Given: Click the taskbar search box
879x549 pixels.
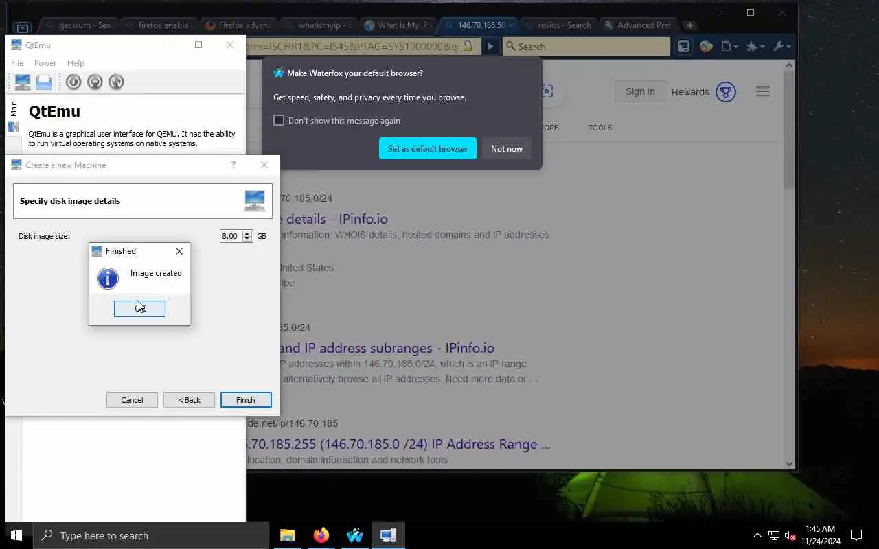Looking at the screenshot, I should point(151,535).
